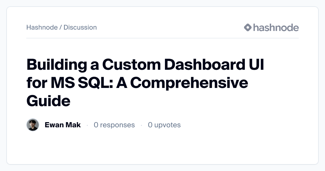Click the word for starting the second title line
Screen dimensions: 325x171
[x=36, y=83]
